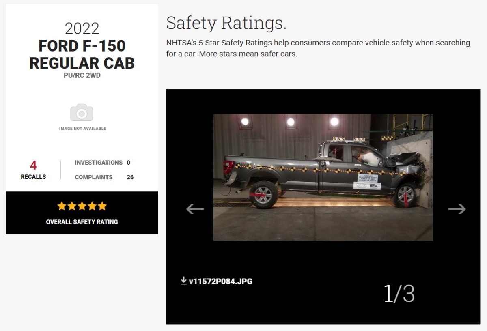View the 4 Recalls count
Image resolution: width=487 pixels, height=331 pixels.
(x=33, y=170)
